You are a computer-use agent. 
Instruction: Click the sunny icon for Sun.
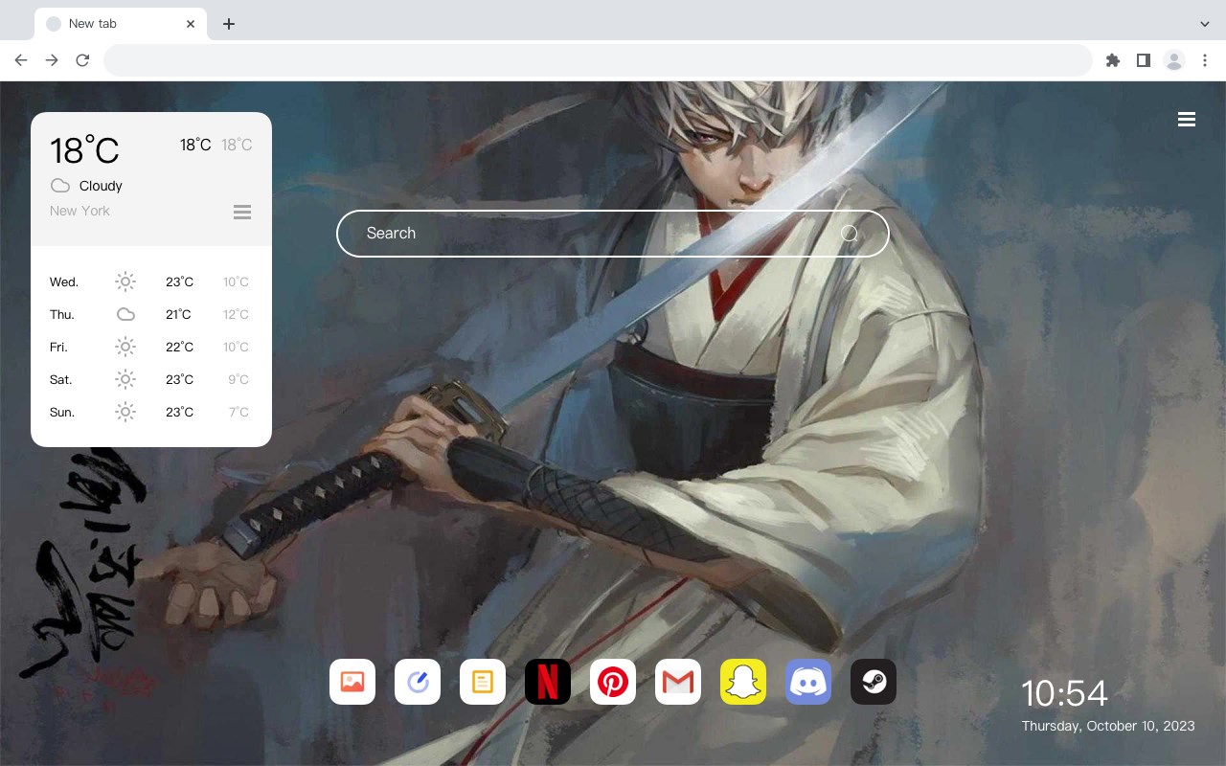click(x=125, y=412)
